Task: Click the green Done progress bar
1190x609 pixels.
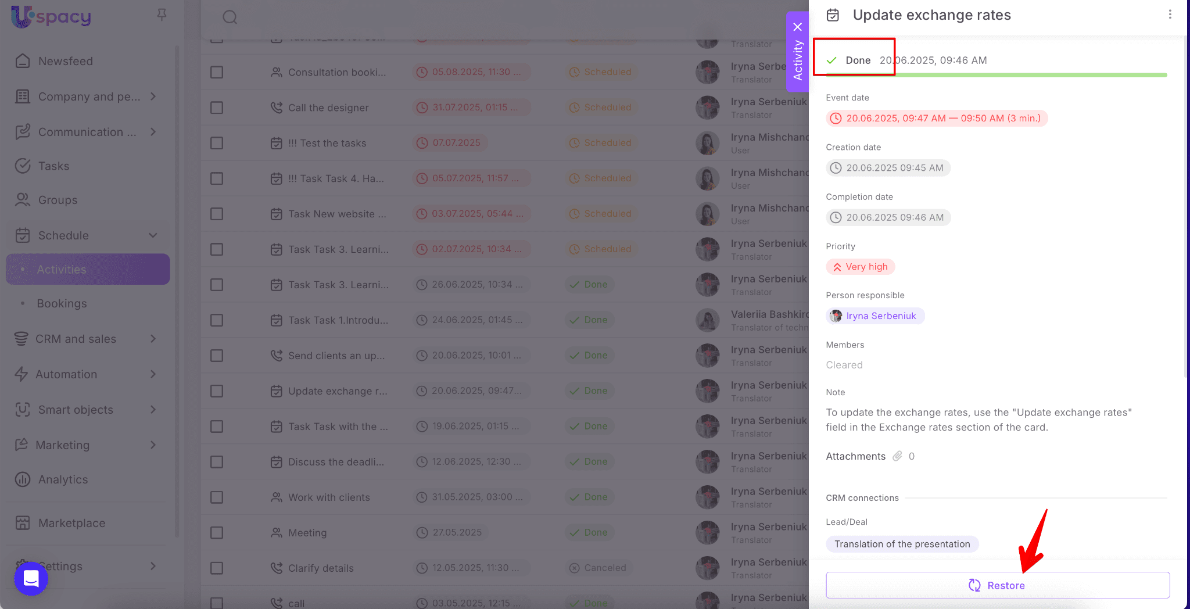Action: coord(997,75)
